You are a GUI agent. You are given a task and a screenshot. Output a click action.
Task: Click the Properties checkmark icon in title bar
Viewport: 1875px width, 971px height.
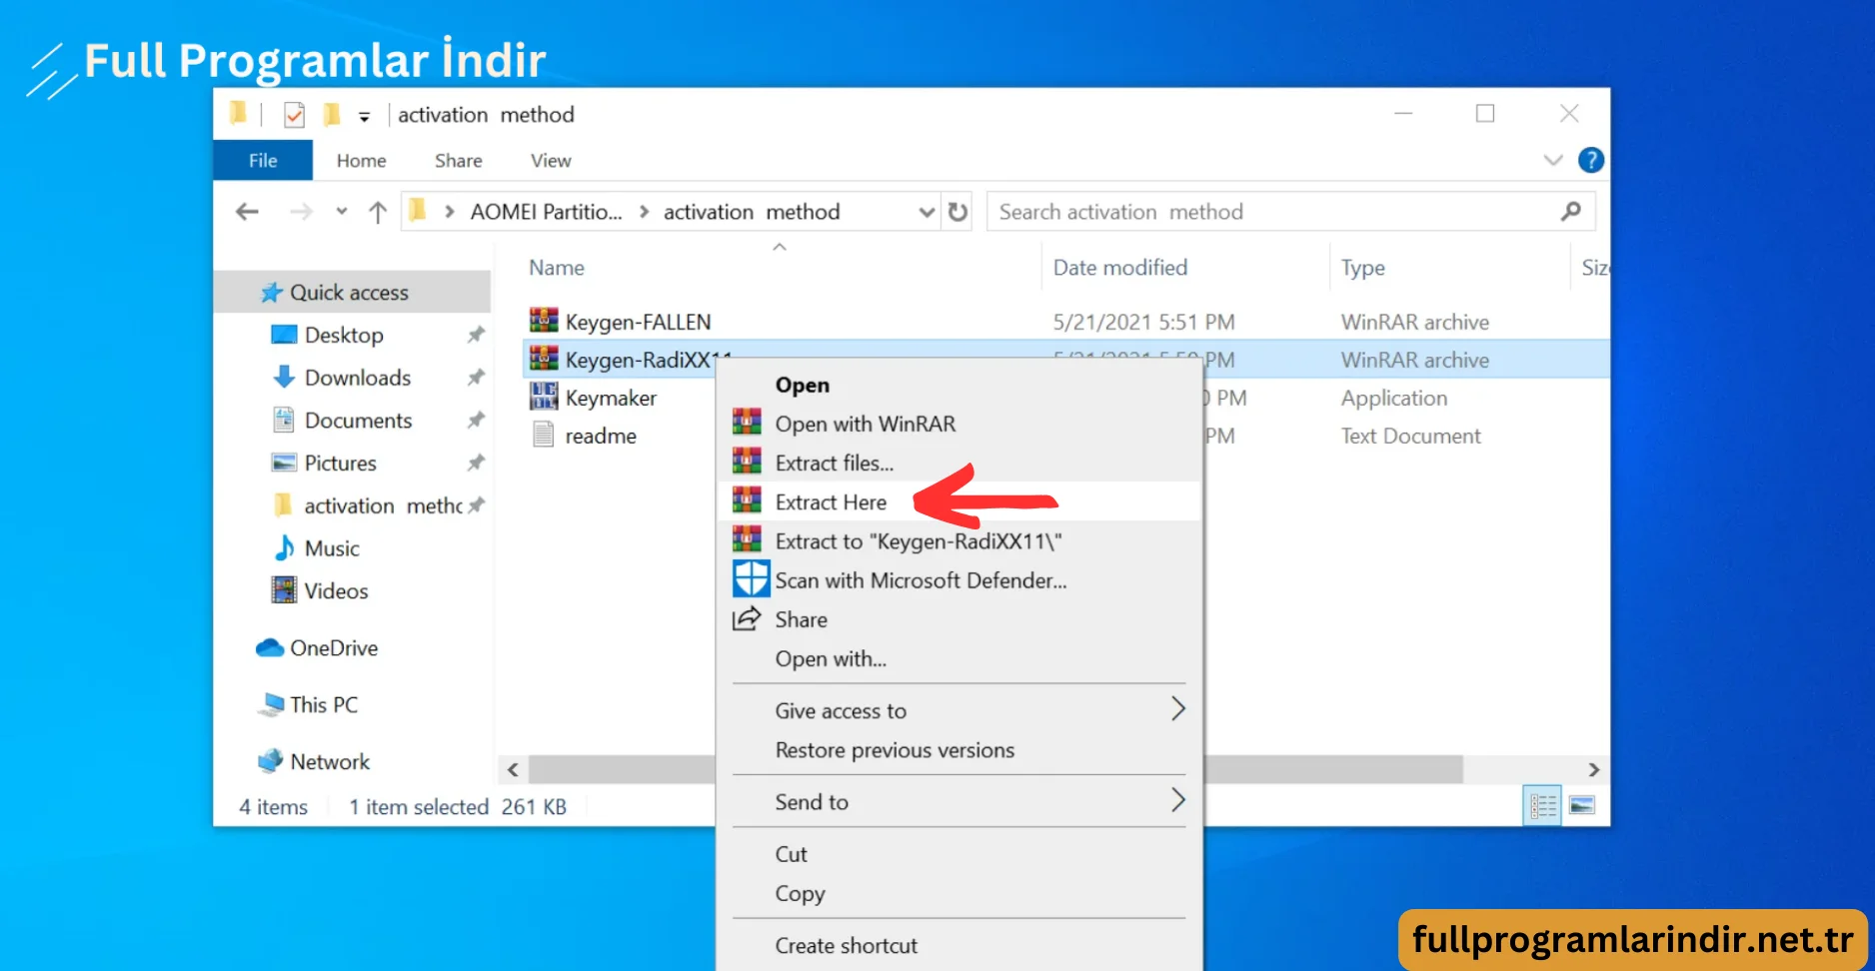coord(294,115)
